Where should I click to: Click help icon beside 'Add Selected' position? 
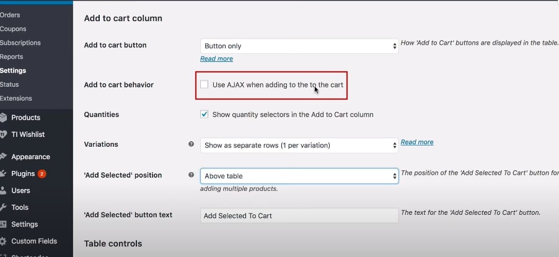[x=191, y=175]
